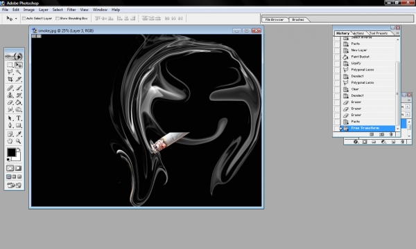Viewport: 416px width, 249px height.
Task: Set history brush source beside New Layer
Action: click(x=337, y=50)
